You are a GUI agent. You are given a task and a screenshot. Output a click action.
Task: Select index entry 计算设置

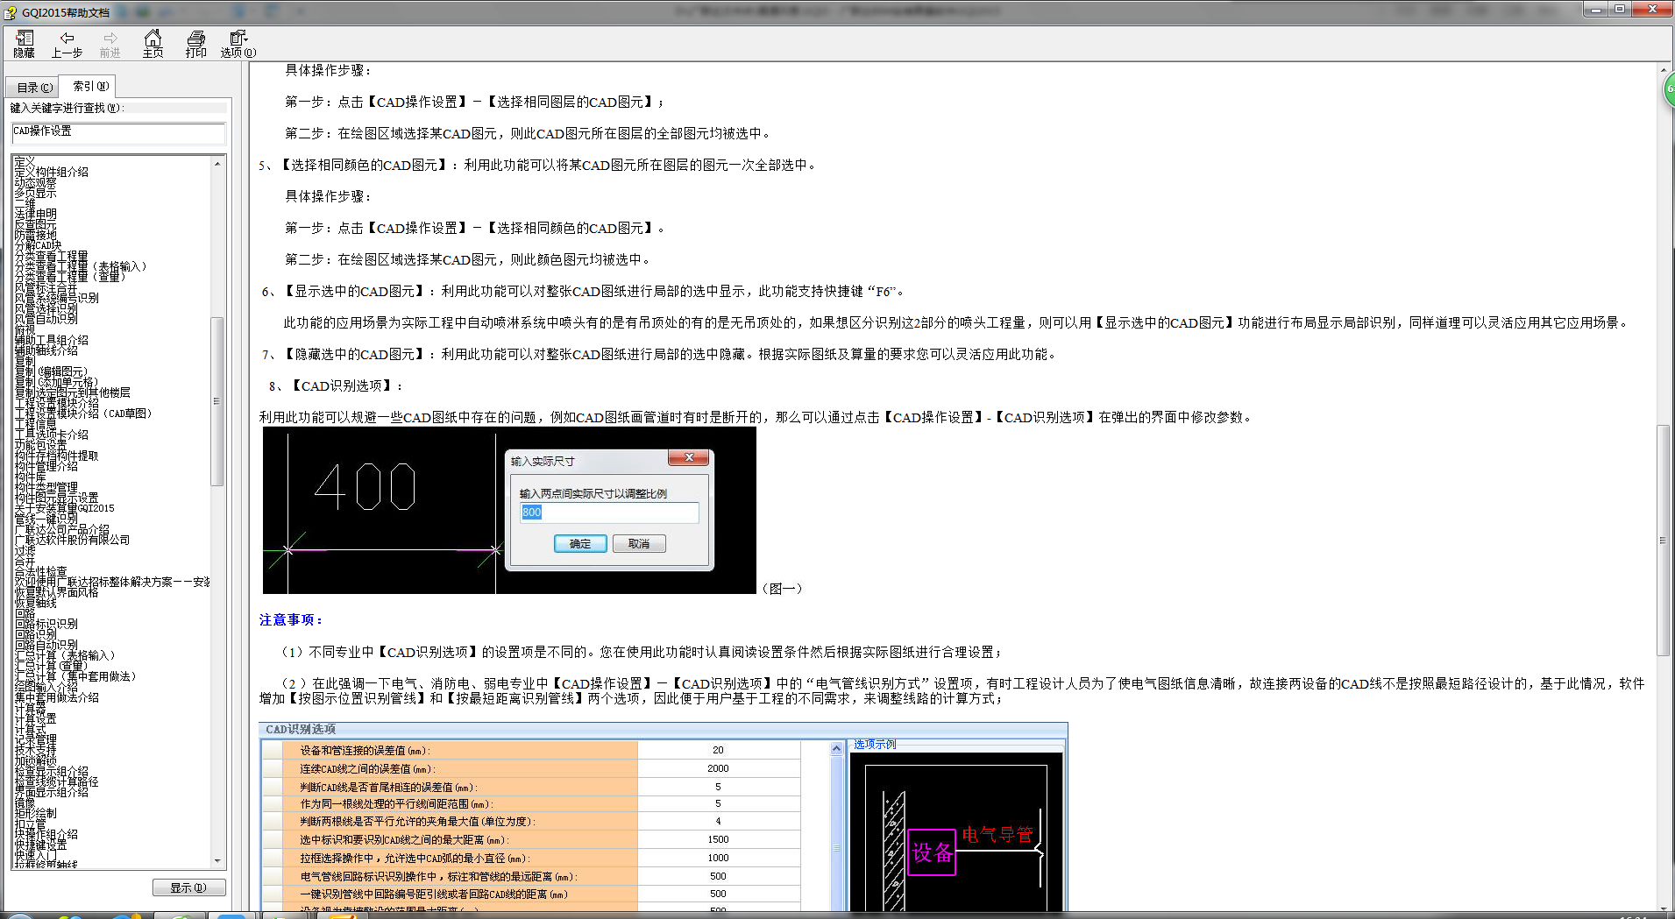[x=35, y=718]
